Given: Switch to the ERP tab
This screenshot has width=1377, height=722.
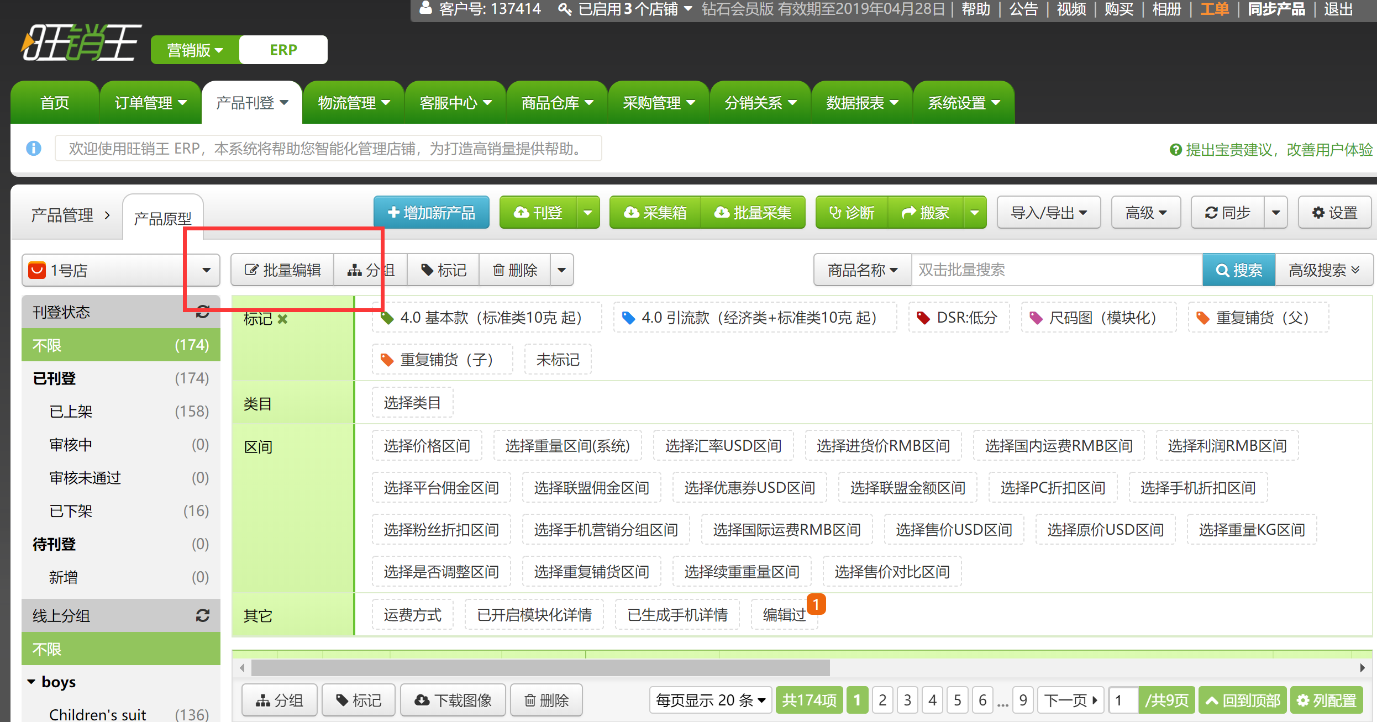Looking at the screenshot, I should [283, 50].
